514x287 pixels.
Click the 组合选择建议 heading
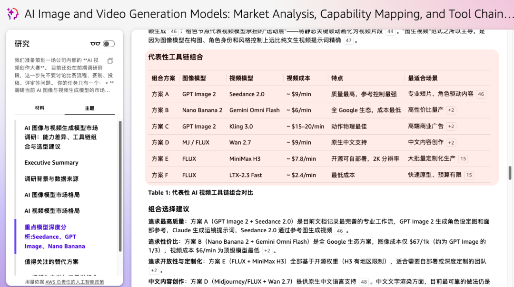click(x=168, y=209)
